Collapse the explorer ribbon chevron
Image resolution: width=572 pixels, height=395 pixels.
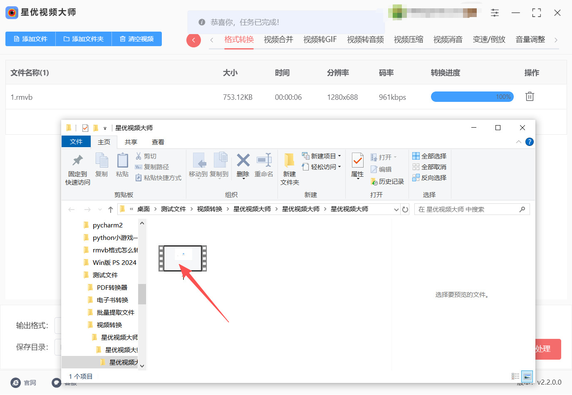click(518, 142)
